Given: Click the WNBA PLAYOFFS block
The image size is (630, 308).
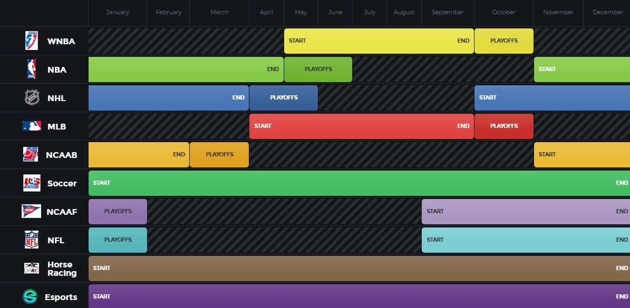Looking at the screenshot, I should coord(504,41).
